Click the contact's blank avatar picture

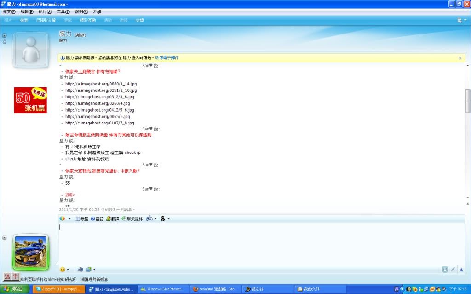click(x=31, y=50)
